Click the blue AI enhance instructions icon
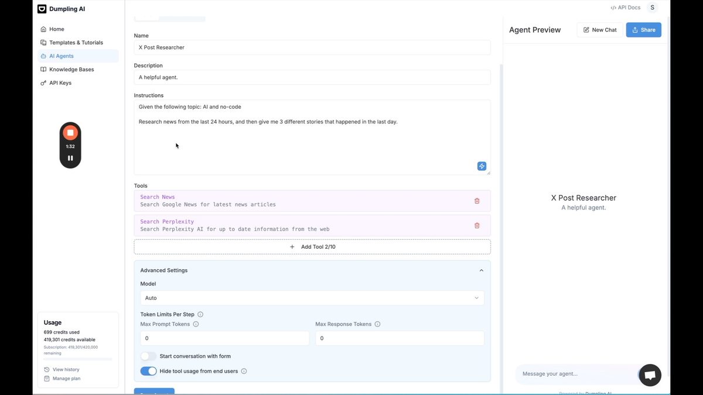This screenshot has width=703, height=395. point(482,166)
